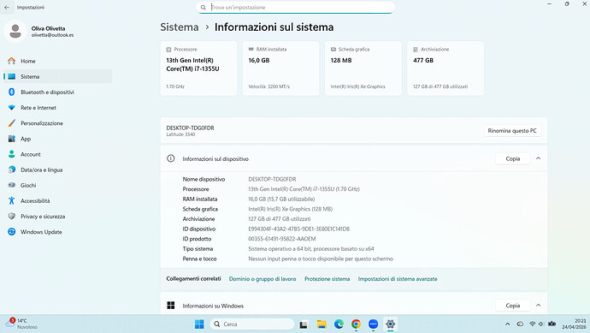Open the Oliva Olivetta profile avatar
This screenshot has width=590, height=333.
tap(15, 32)
